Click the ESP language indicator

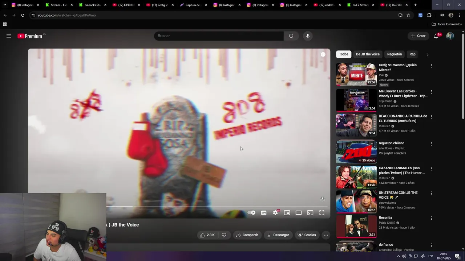click(x=430, y=256)
